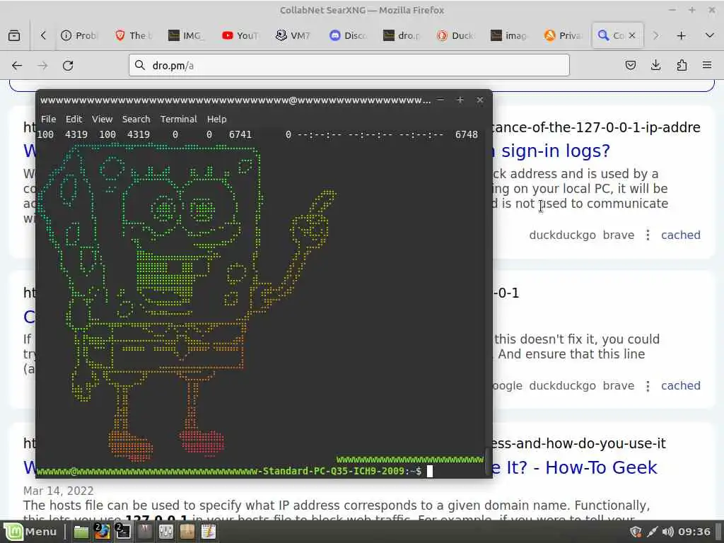The width and height of the screenshot is (724, 543).
Task: Click the security shield tray icon
Action: coord(636,532)
